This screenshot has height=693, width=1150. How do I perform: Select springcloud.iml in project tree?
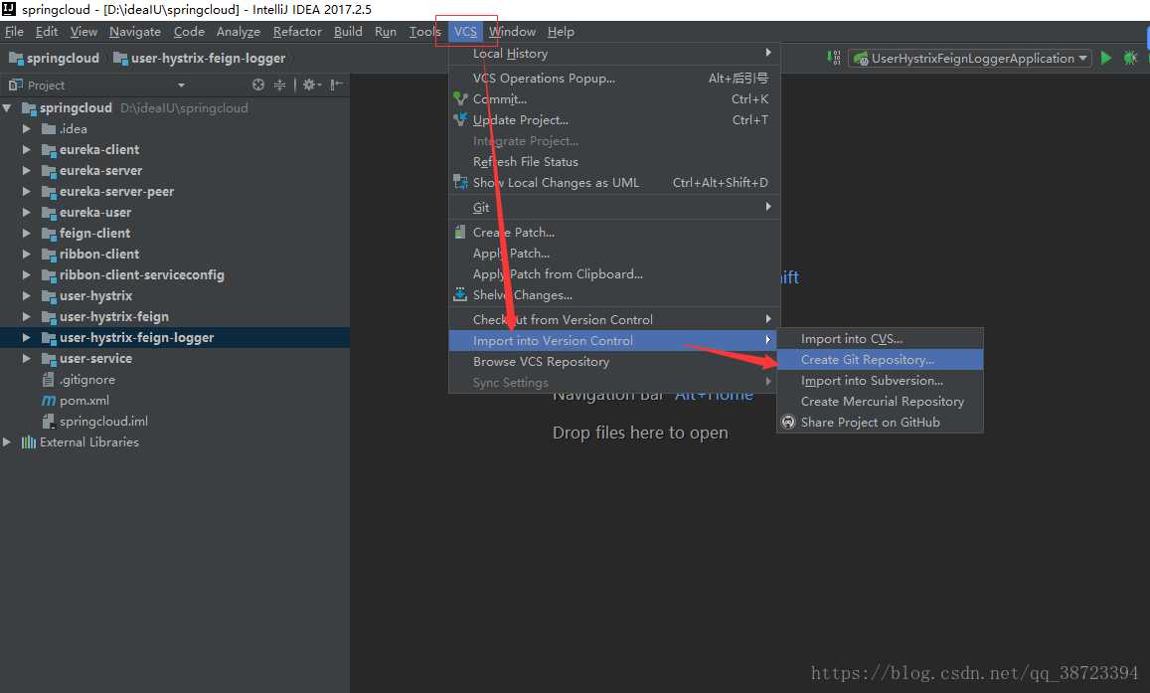175,421
